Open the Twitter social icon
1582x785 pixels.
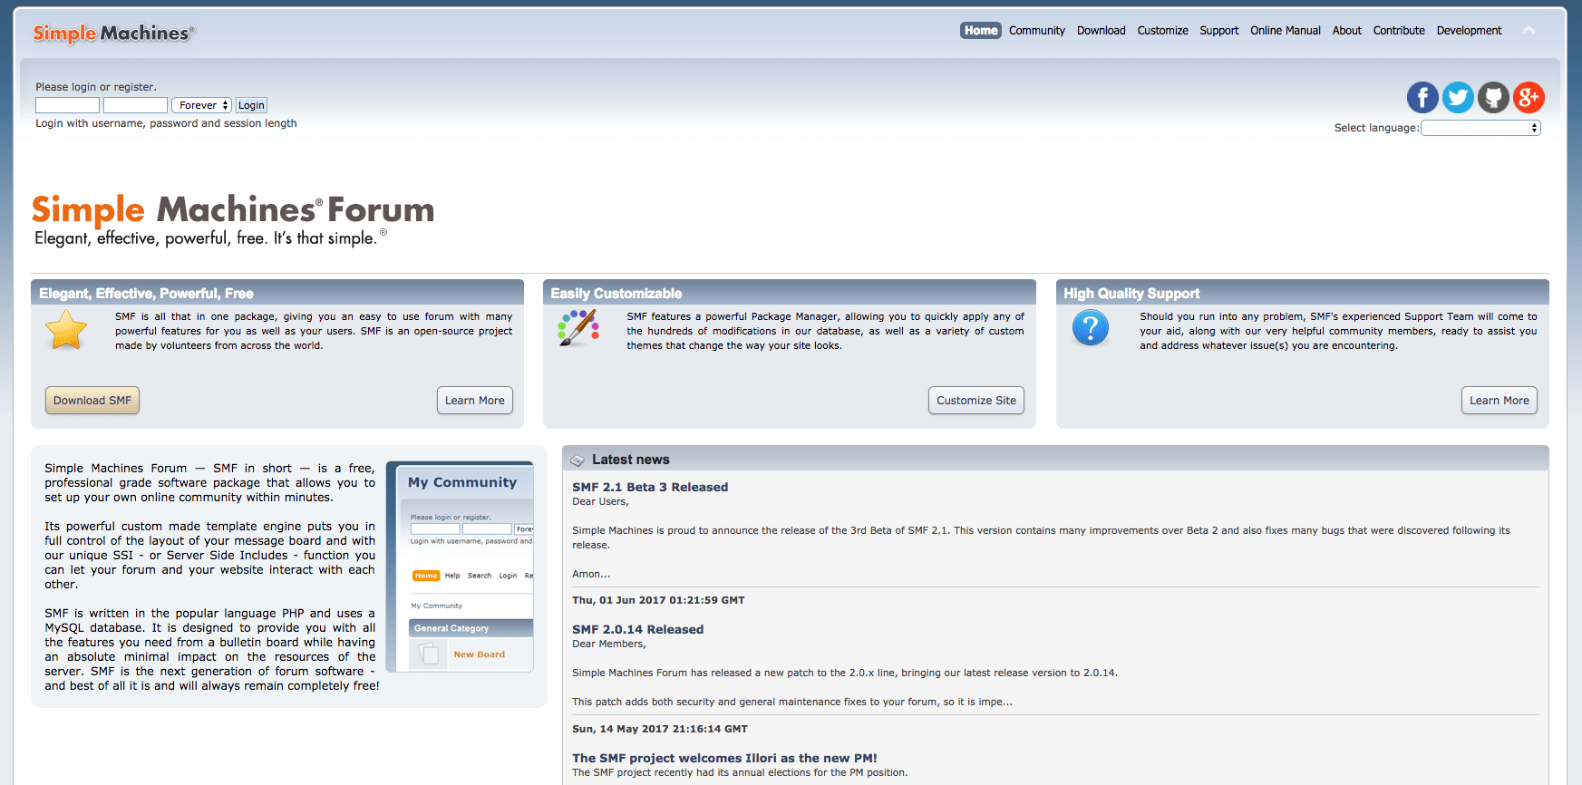[1458, 97]
